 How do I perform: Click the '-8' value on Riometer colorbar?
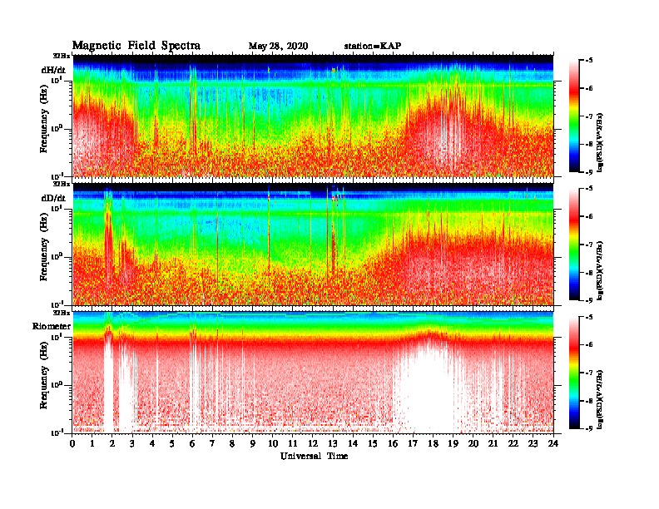tap(589, 401)
